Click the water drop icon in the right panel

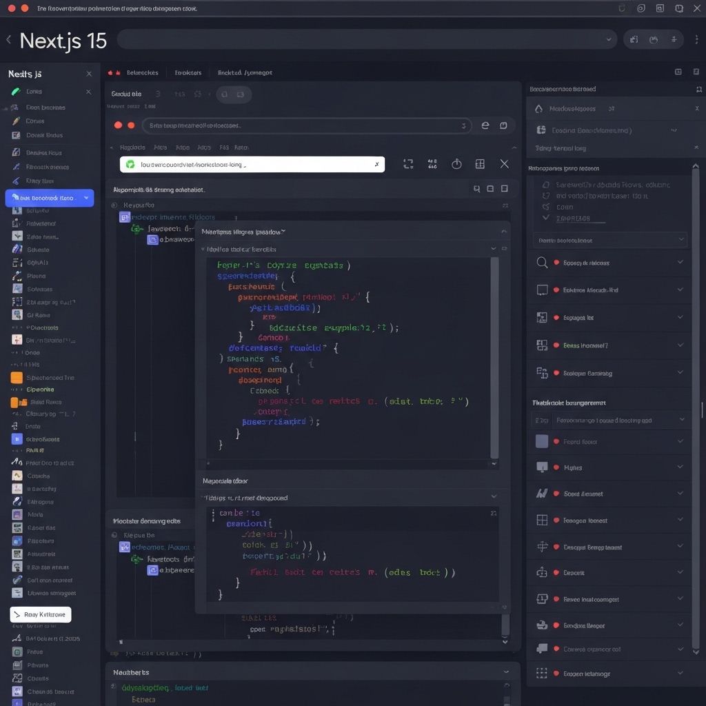coord(539,108)
